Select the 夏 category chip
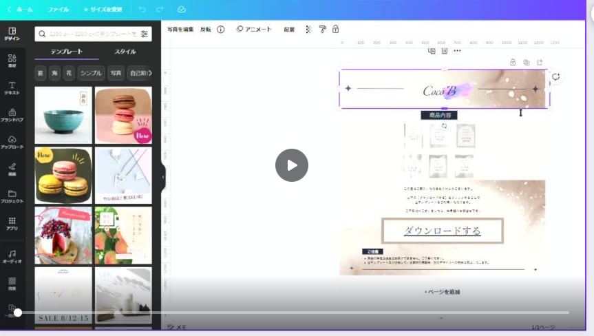The height and width of the screenshot is (336, 594). pos(40,73)
